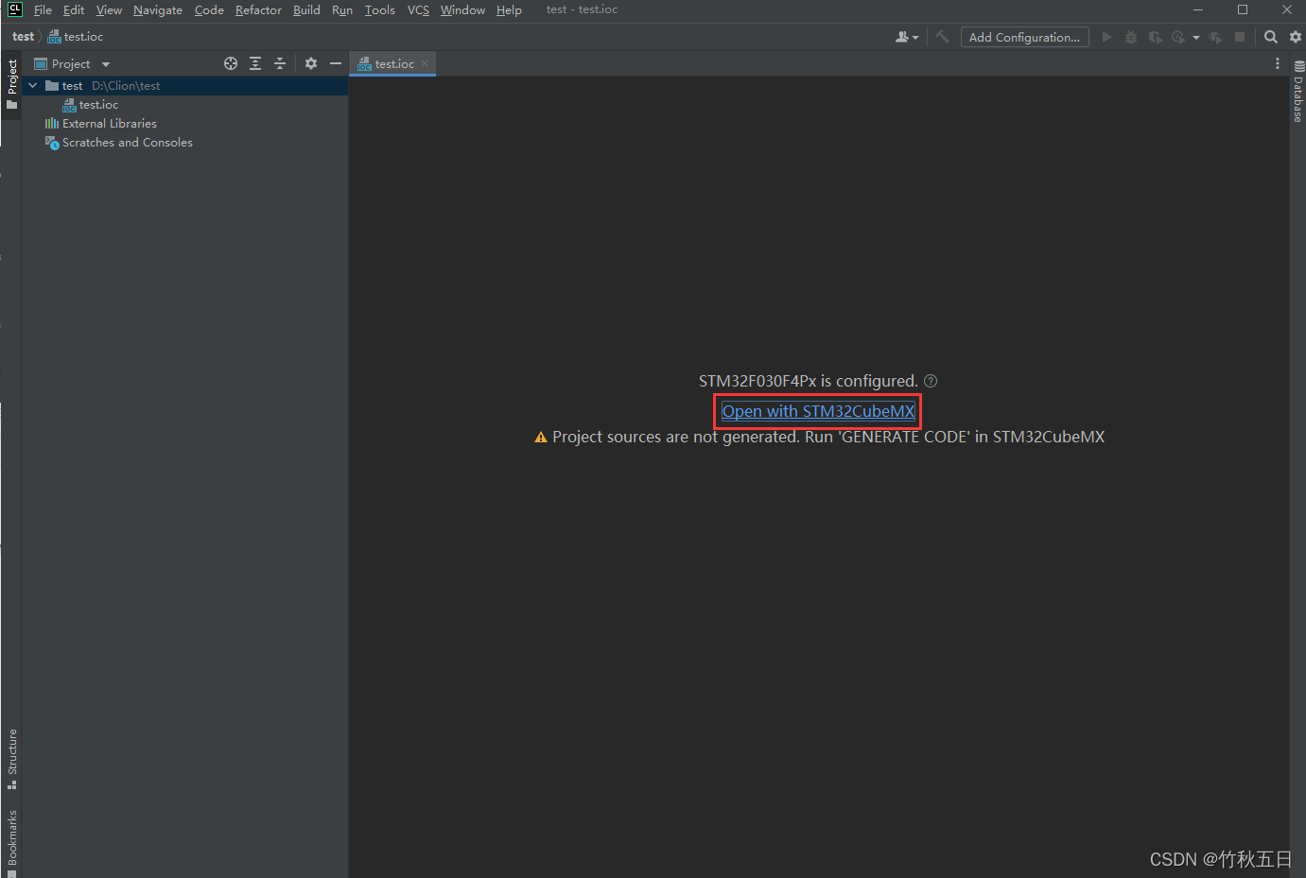Viewport: 1306px width, 878px height.
Task: Open the Window menu
Action: 462,9
